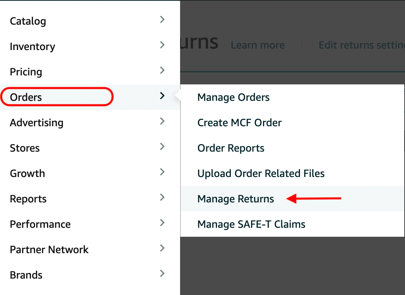
Task: Open the Stores menu
Action: [x=90, y=148]
